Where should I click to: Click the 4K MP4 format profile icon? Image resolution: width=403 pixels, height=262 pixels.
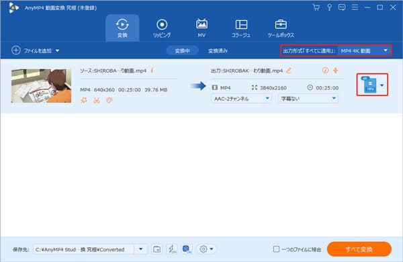click(369, 85)
